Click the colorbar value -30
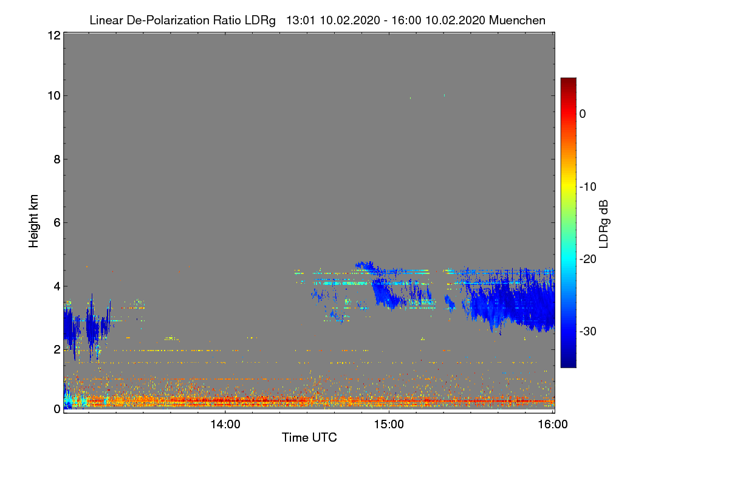The image size is (729, 486). (x=587, y=332)
